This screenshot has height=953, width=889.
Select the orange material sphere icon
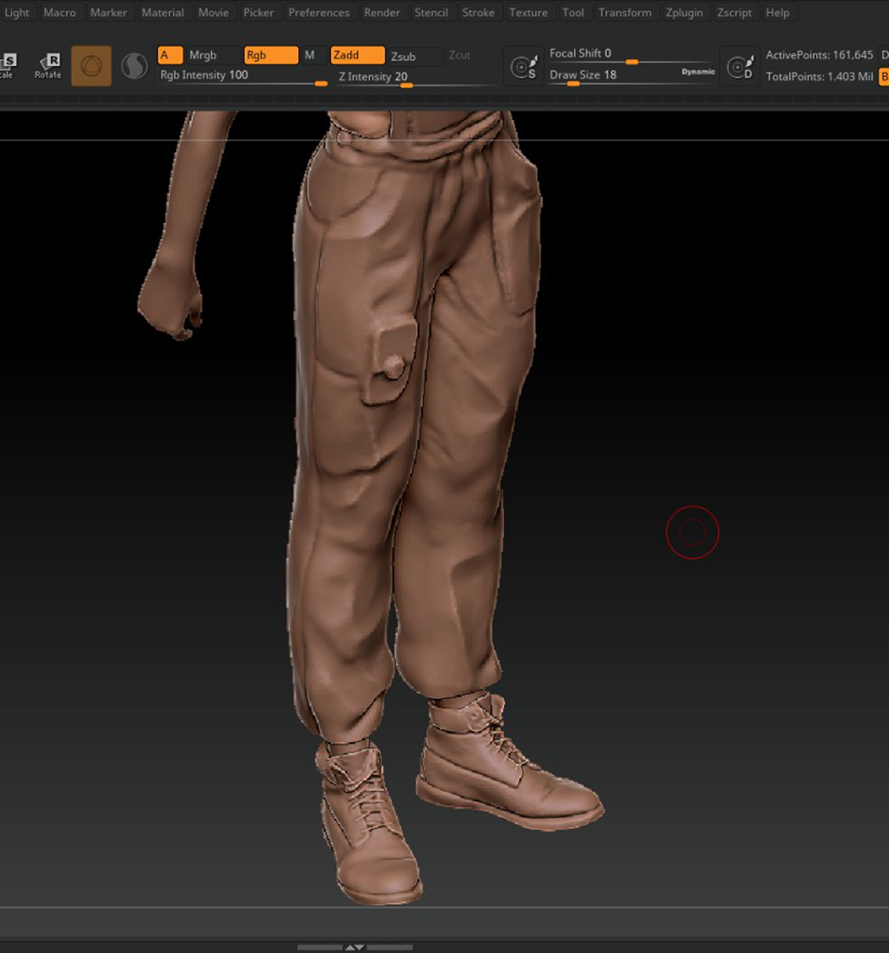click(x=91, y=66)
